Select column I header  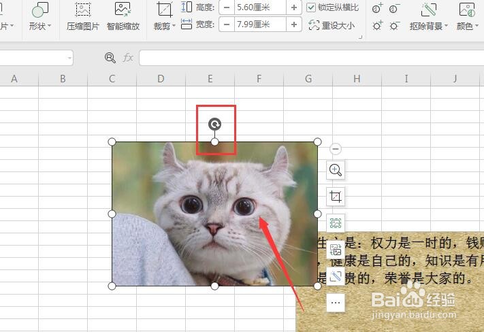click(x=406, y=79)
